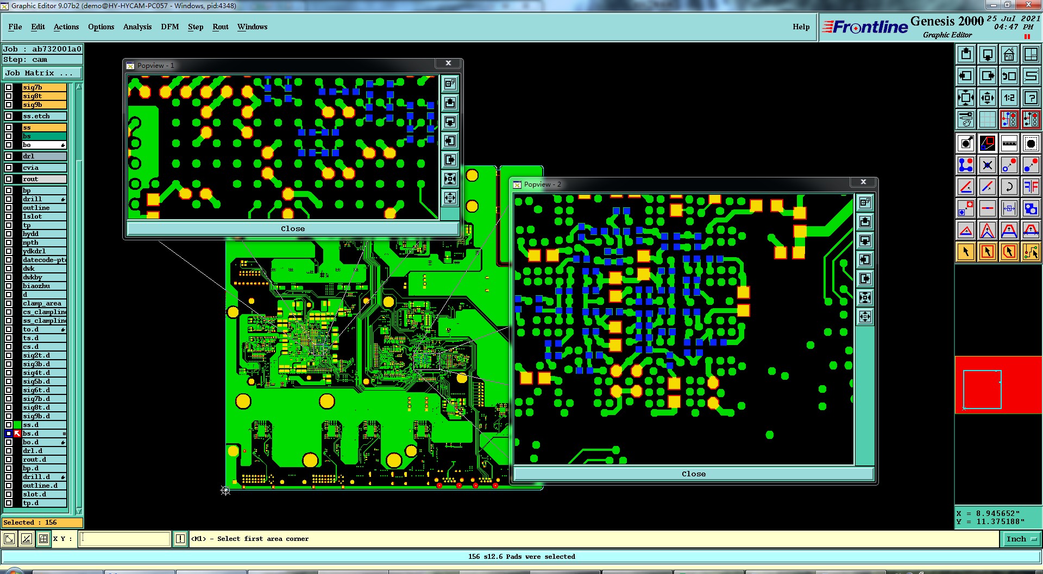The height and width of the screenshot is (574, 1043).
Task: Toggle the ss.etch layer checkbox
Action: click(9, 116)
